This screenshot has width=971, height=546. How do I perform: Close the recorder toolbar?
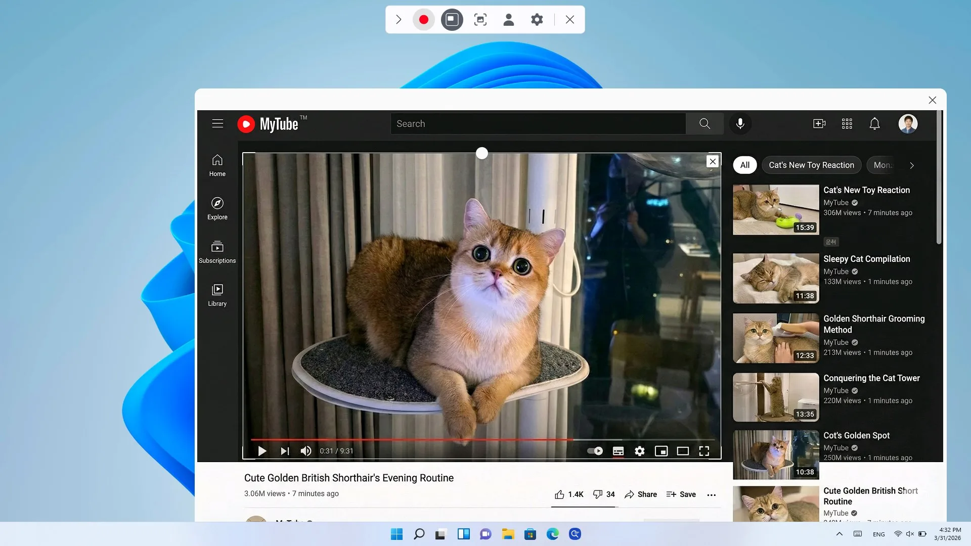(x=570, y=20)
